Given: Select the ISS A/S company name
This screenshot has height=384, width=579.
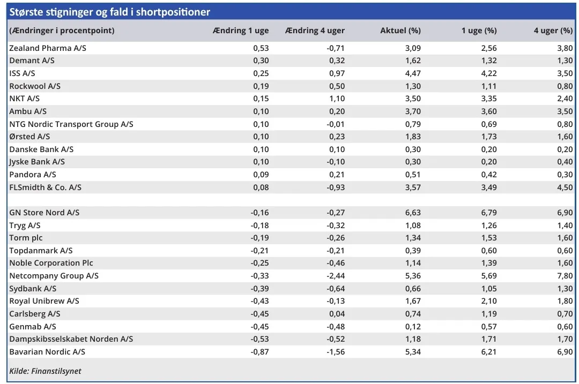Looking at the screenshot, I should coord(22,73).
